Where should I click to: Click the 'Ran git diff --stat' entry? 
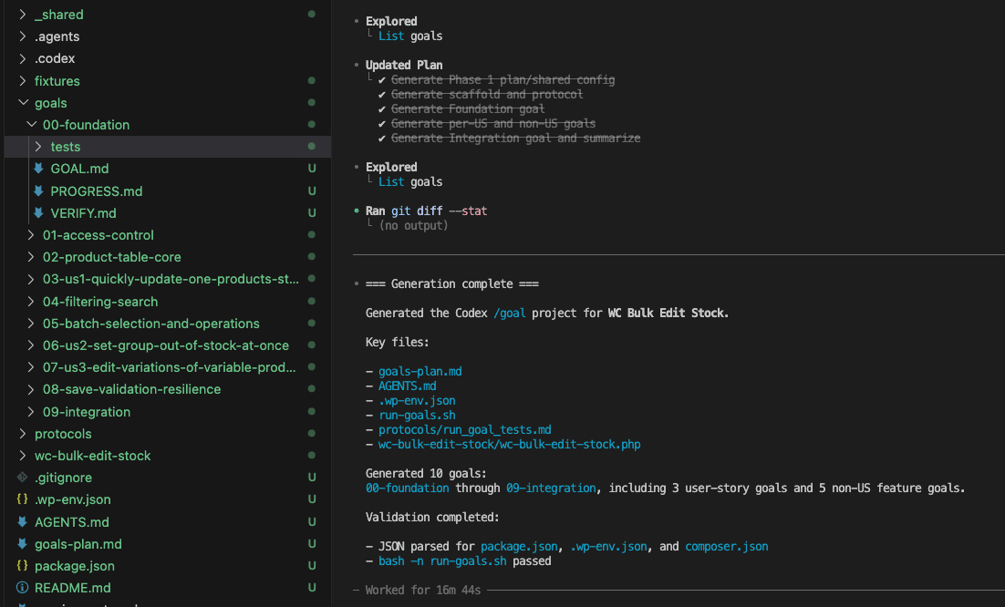426,211
